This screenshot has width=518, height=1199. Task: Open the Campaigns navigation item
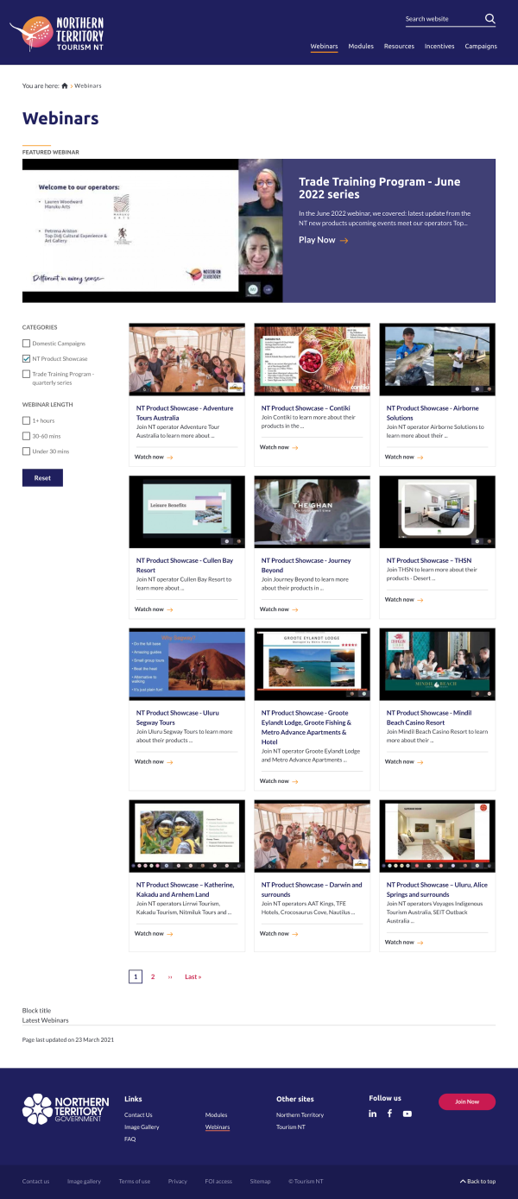[481, 46]
